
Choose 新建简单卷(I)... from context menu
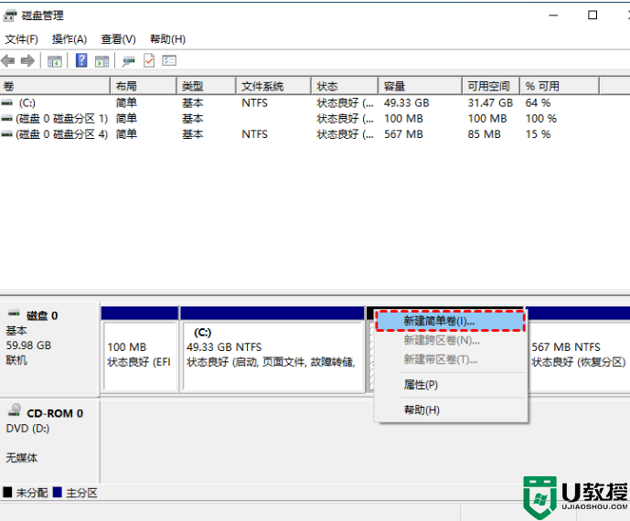tap(451, 321)
